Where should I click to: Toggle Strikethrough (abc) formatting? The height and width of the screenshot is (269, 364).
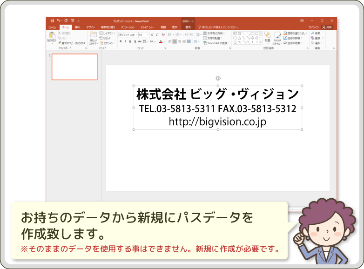[140, 41]
